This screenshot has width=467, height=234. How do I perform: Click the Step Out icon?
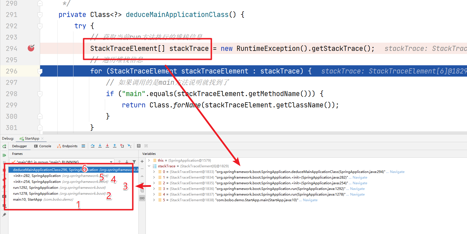tap(115, 146)
